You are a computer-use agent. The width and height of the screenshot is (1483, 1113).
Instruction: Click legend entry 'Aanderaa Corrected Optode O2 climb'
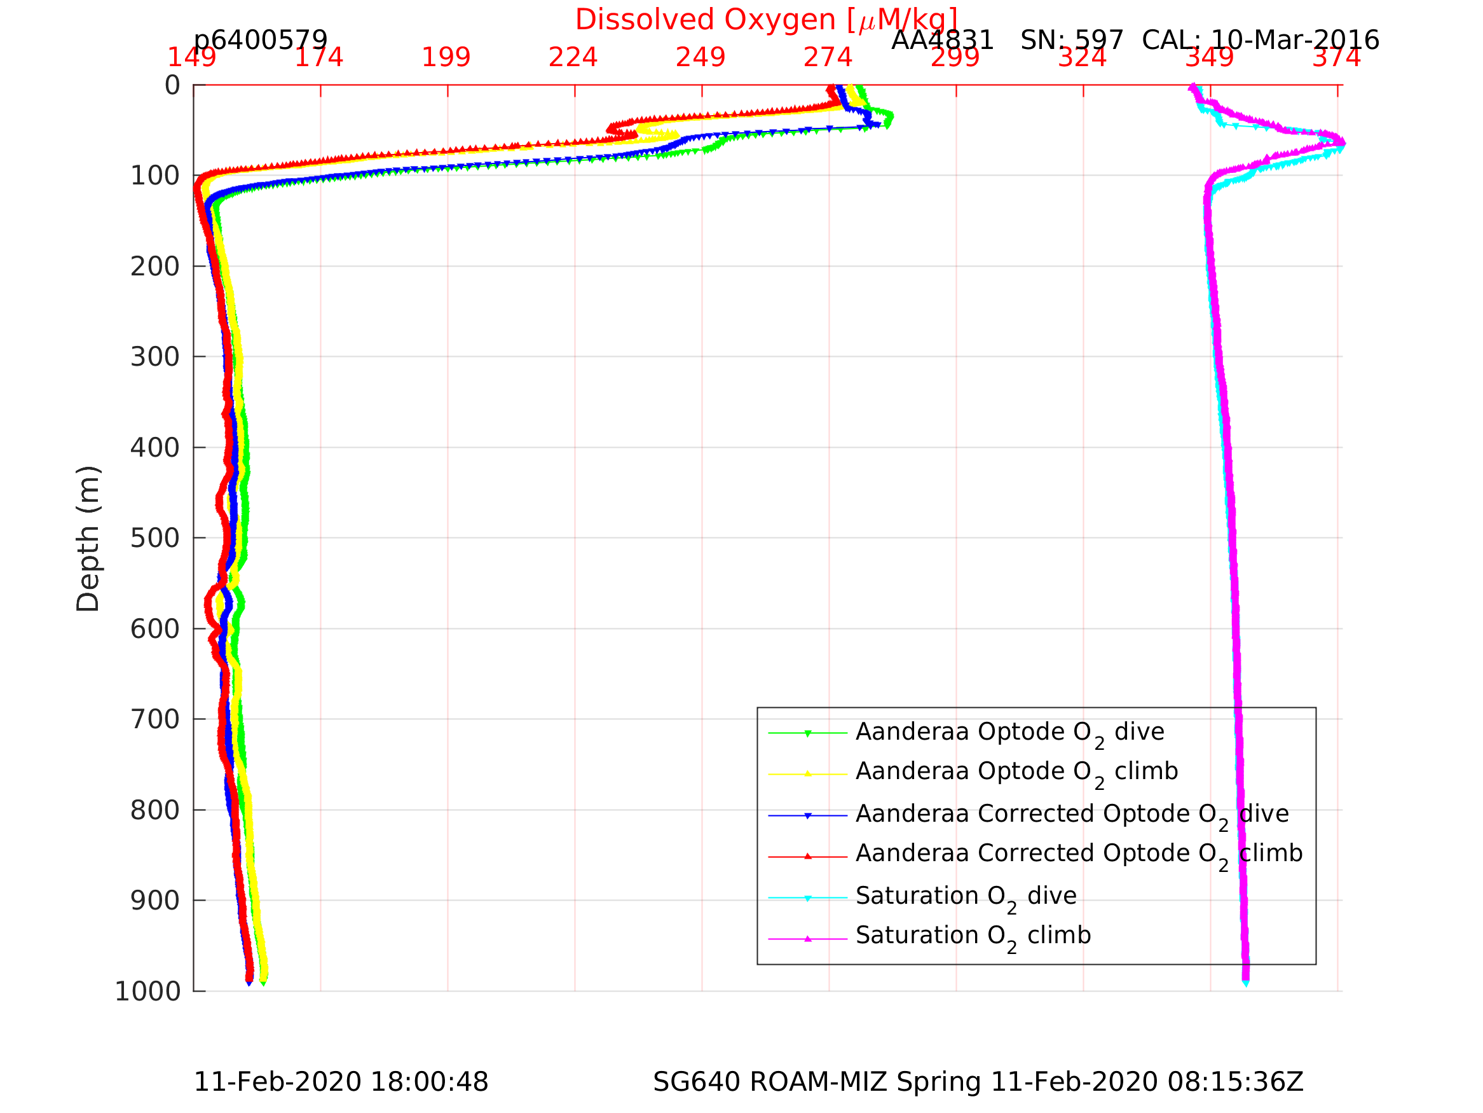click(x=1079, y=854)
